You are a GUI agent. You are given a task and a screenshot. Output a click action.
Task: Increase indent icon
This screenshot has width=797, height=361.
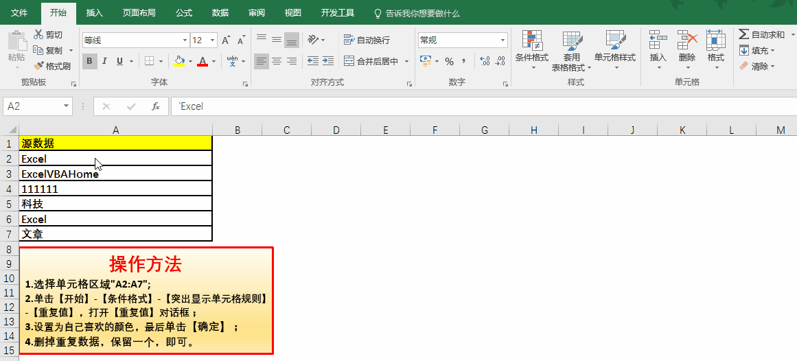point(328,62)
